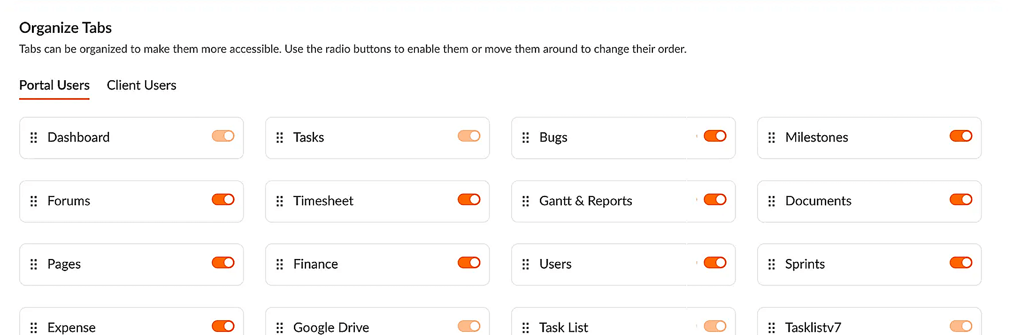Click the drag handle icon beside Dashboard
Screen dimensions: 1013x335
(34, 137)
